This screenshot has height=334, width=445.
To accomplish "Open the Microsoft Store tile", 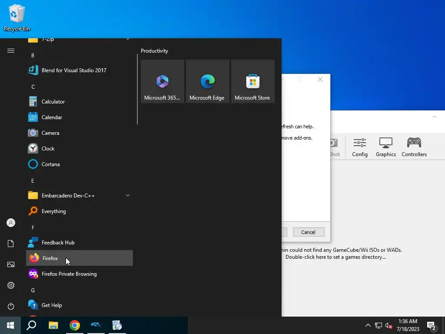I will [253, 81].
